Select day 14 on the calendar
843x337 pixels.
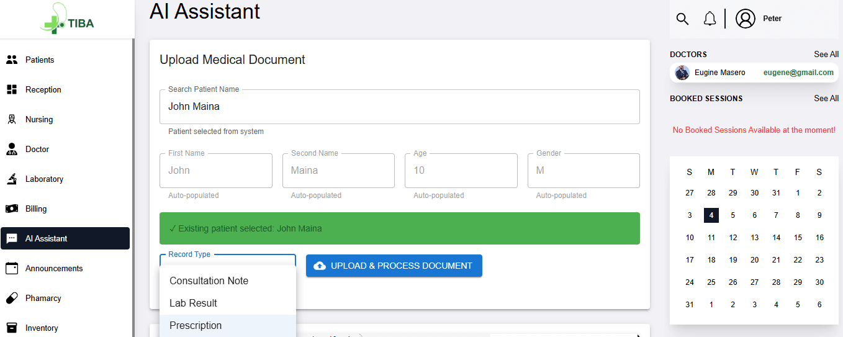pos(776,237)
